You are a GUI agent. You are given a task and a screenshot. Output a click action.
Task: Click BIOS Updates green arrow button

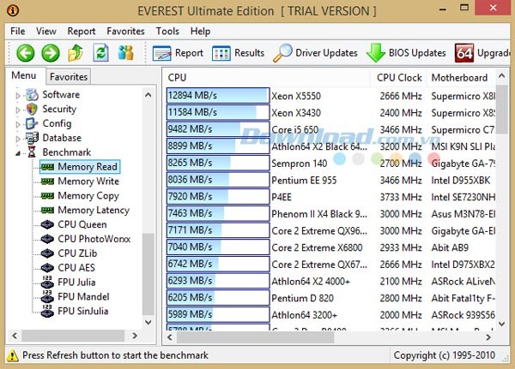tap(406, 53)
